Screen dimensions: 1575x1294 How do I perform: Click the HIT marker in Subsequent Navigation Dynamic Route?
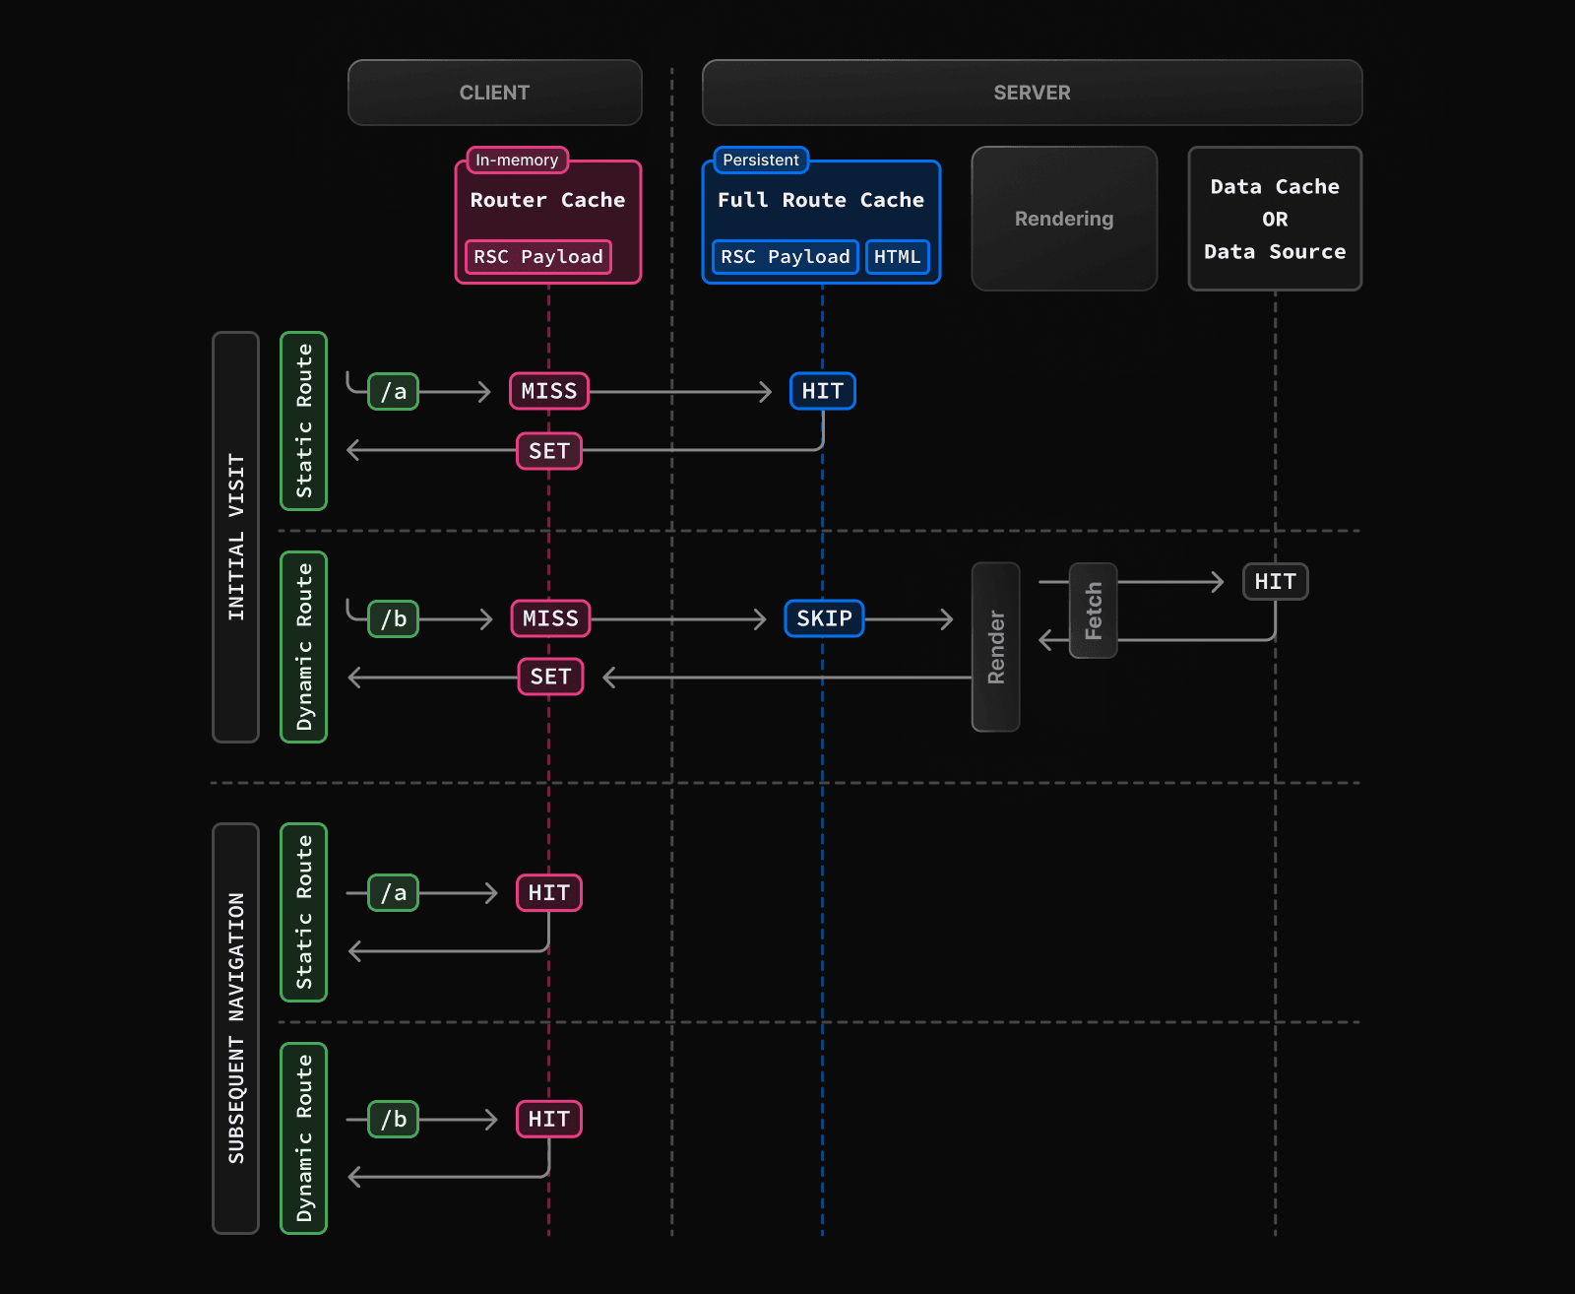point(548,1119)
